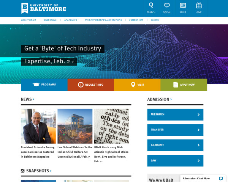Click the Social label in header
This screenshot has width=228, height=182.
point(167,13)
